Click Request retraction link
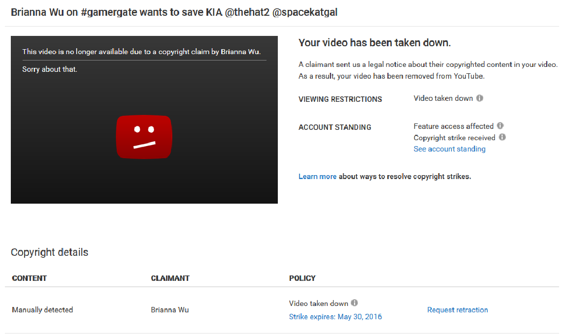564x334 pixels. (457, 310)
